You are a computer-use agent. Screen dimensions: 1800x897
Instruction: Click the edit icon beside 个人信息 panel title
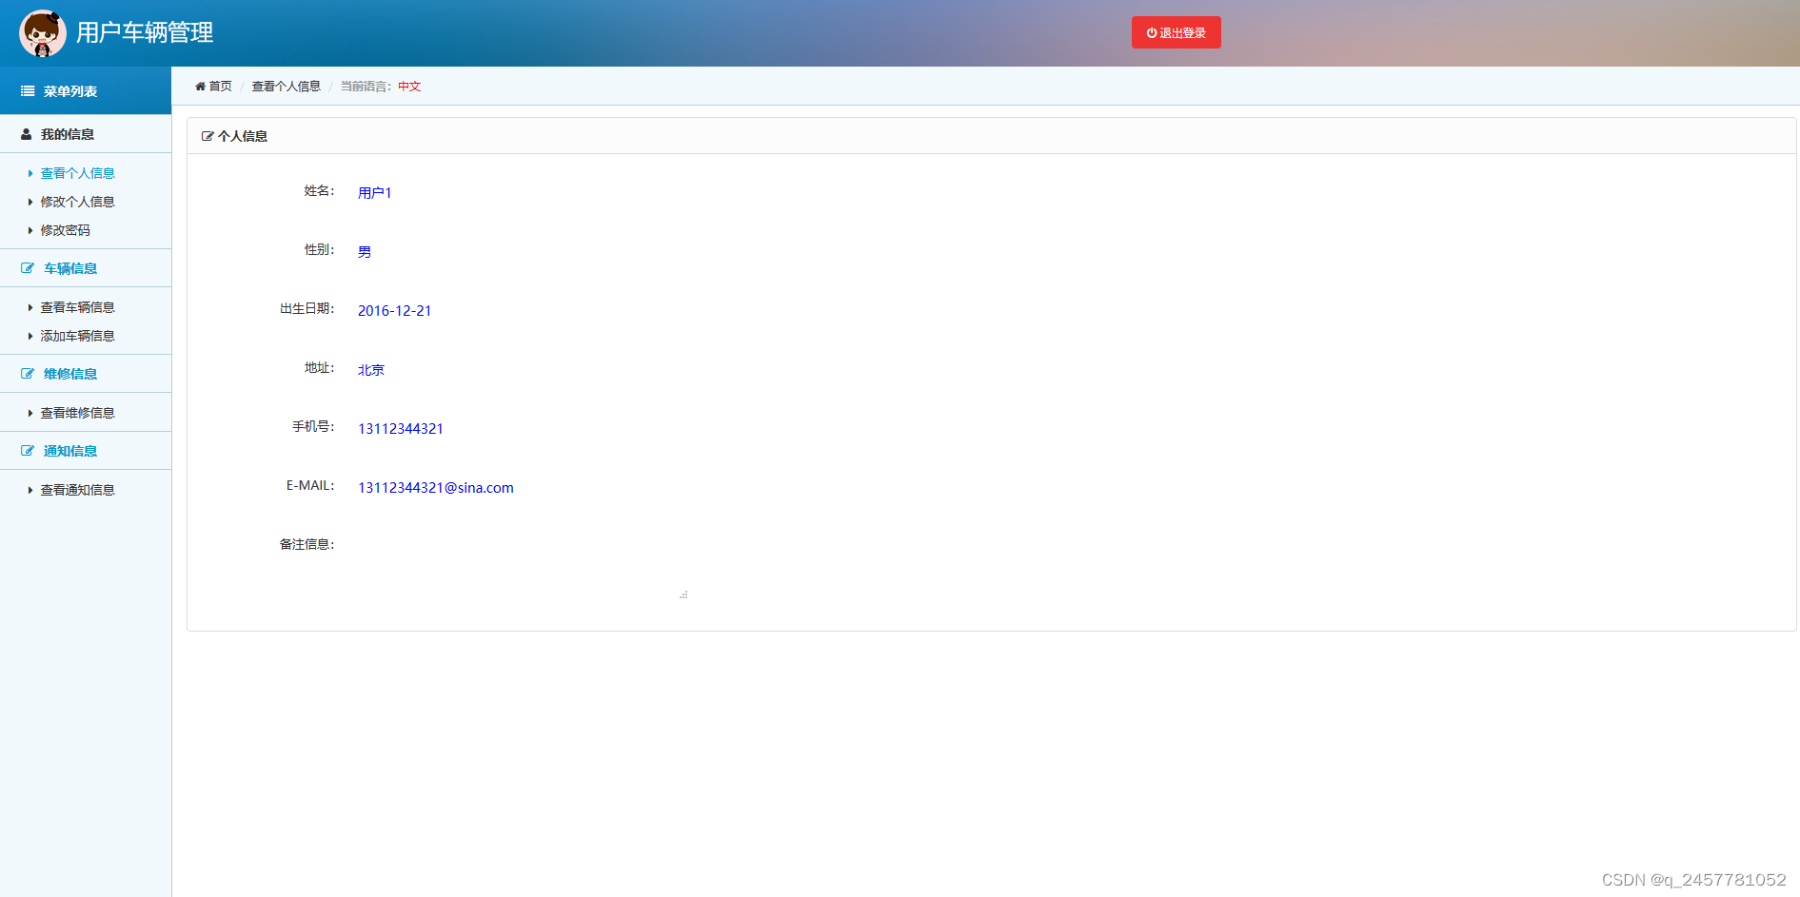tap(208, 136)
